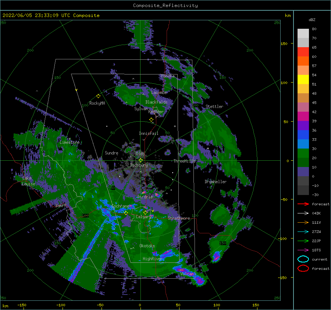Screen dimensions: 331x310
Task: Click the Cochrane town label
Action: (x=120, y=206)
